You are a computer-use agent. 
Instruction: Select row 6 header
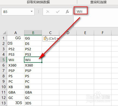pyautogui.click(x=4, y=65)
